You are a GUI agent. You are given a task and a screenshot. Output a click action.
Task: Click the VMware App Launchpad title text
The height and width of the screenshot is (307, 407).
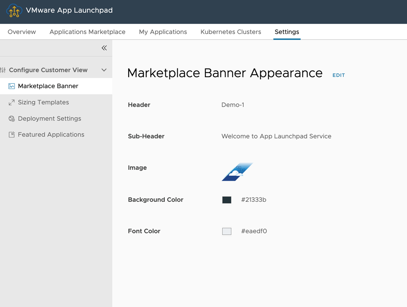69,10
